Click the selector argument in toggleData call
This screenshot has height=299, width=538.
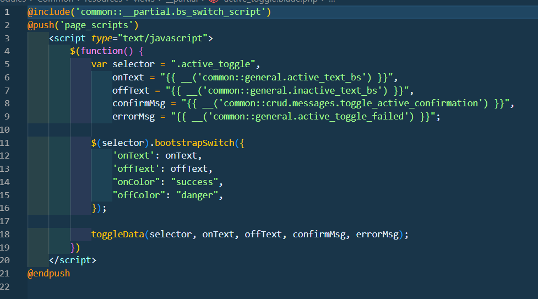coord(171,234)
